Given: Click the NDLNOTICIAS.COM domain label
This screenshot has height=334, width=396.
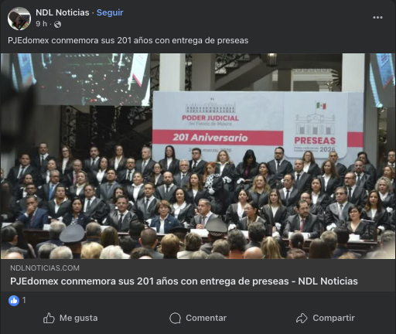Looking at the screenshot, I should (x=45, y=268).
